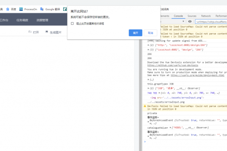Image resolution: width=227 pixels, height=151 pixels.
Task: Click the console live expression eye icon
Action: click(190, 22)
